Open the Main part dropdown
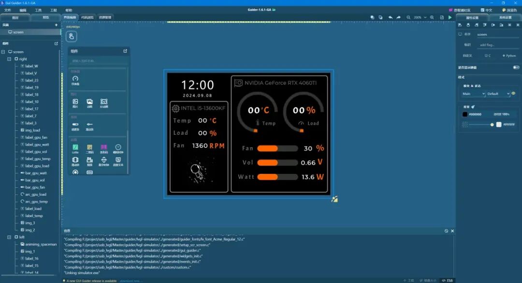 (x=473, y=94)
